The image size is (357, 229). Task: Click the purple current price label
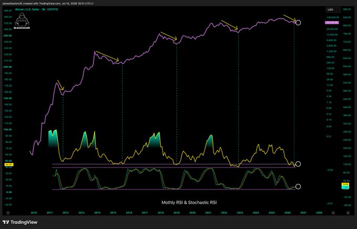(332, 23)
